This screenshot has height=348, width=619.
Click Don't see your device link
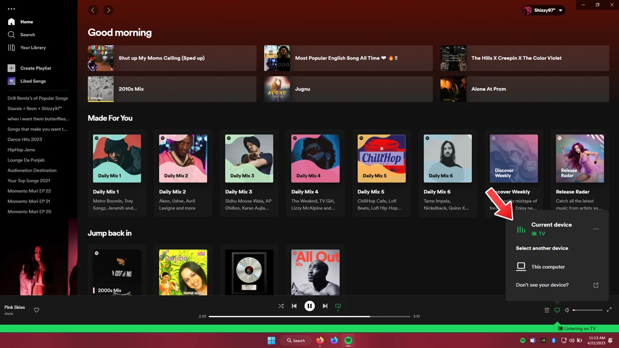[542, 285]
